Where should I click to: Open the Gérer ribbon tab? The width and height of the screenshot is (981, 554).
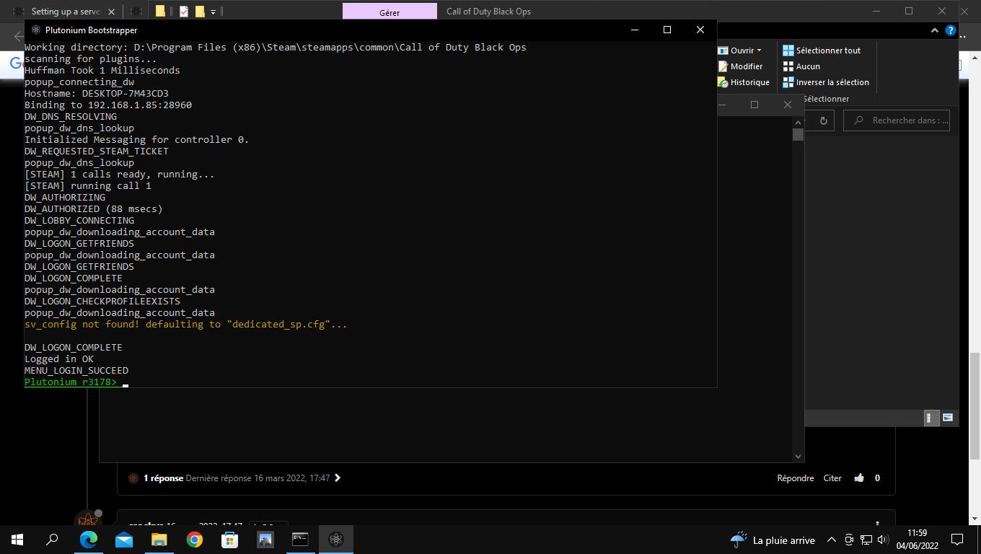pyautogui.click(x=390, y=12)
